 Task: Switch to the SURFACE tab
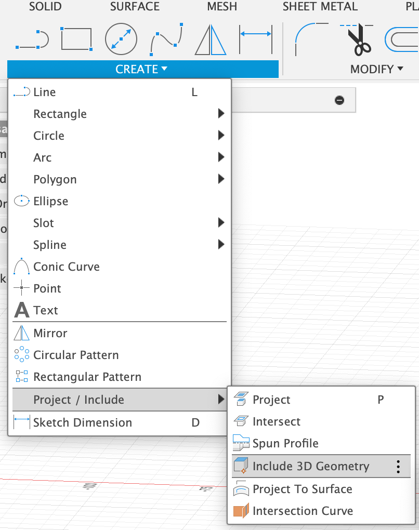pos(135,7)
